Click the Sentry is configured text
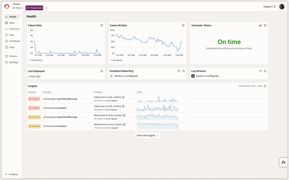289x180 pixels. [126, 76]
